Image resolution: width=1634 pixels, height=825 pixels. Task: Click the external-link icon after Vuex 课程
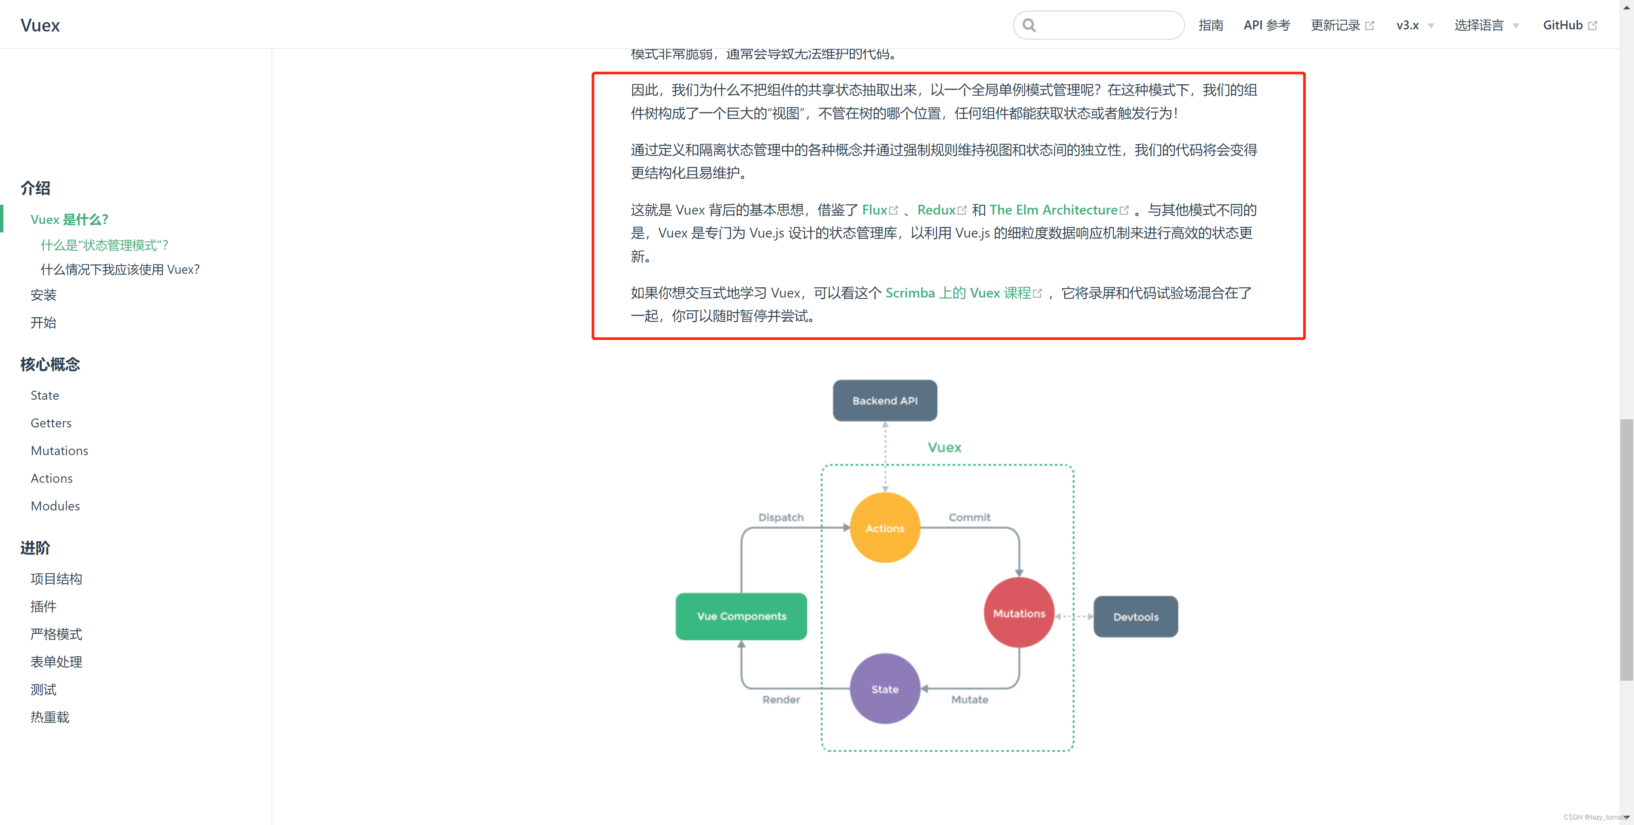click(x=1037, y=294)
